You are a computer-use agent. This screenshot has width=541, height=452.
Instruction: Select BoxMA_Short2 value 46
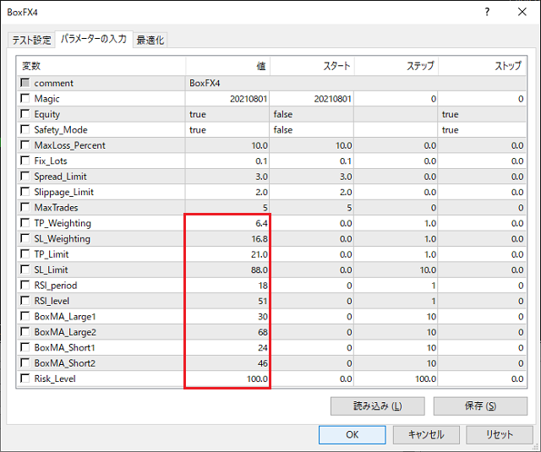tap(227, 363)
